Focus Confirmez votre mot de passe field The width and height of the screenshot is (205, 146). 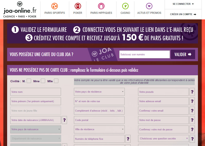(163, 129)
